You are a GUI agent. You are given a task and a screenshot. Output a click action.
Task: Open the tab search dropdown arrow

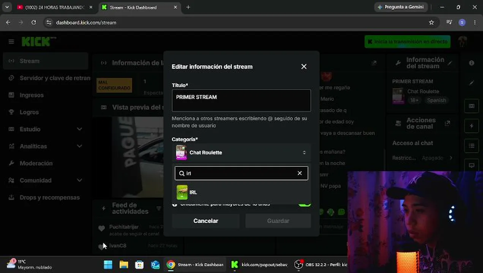[x=7, y=7]
